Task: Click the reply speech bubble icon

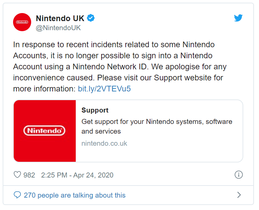Action: (x=17, y=195)
